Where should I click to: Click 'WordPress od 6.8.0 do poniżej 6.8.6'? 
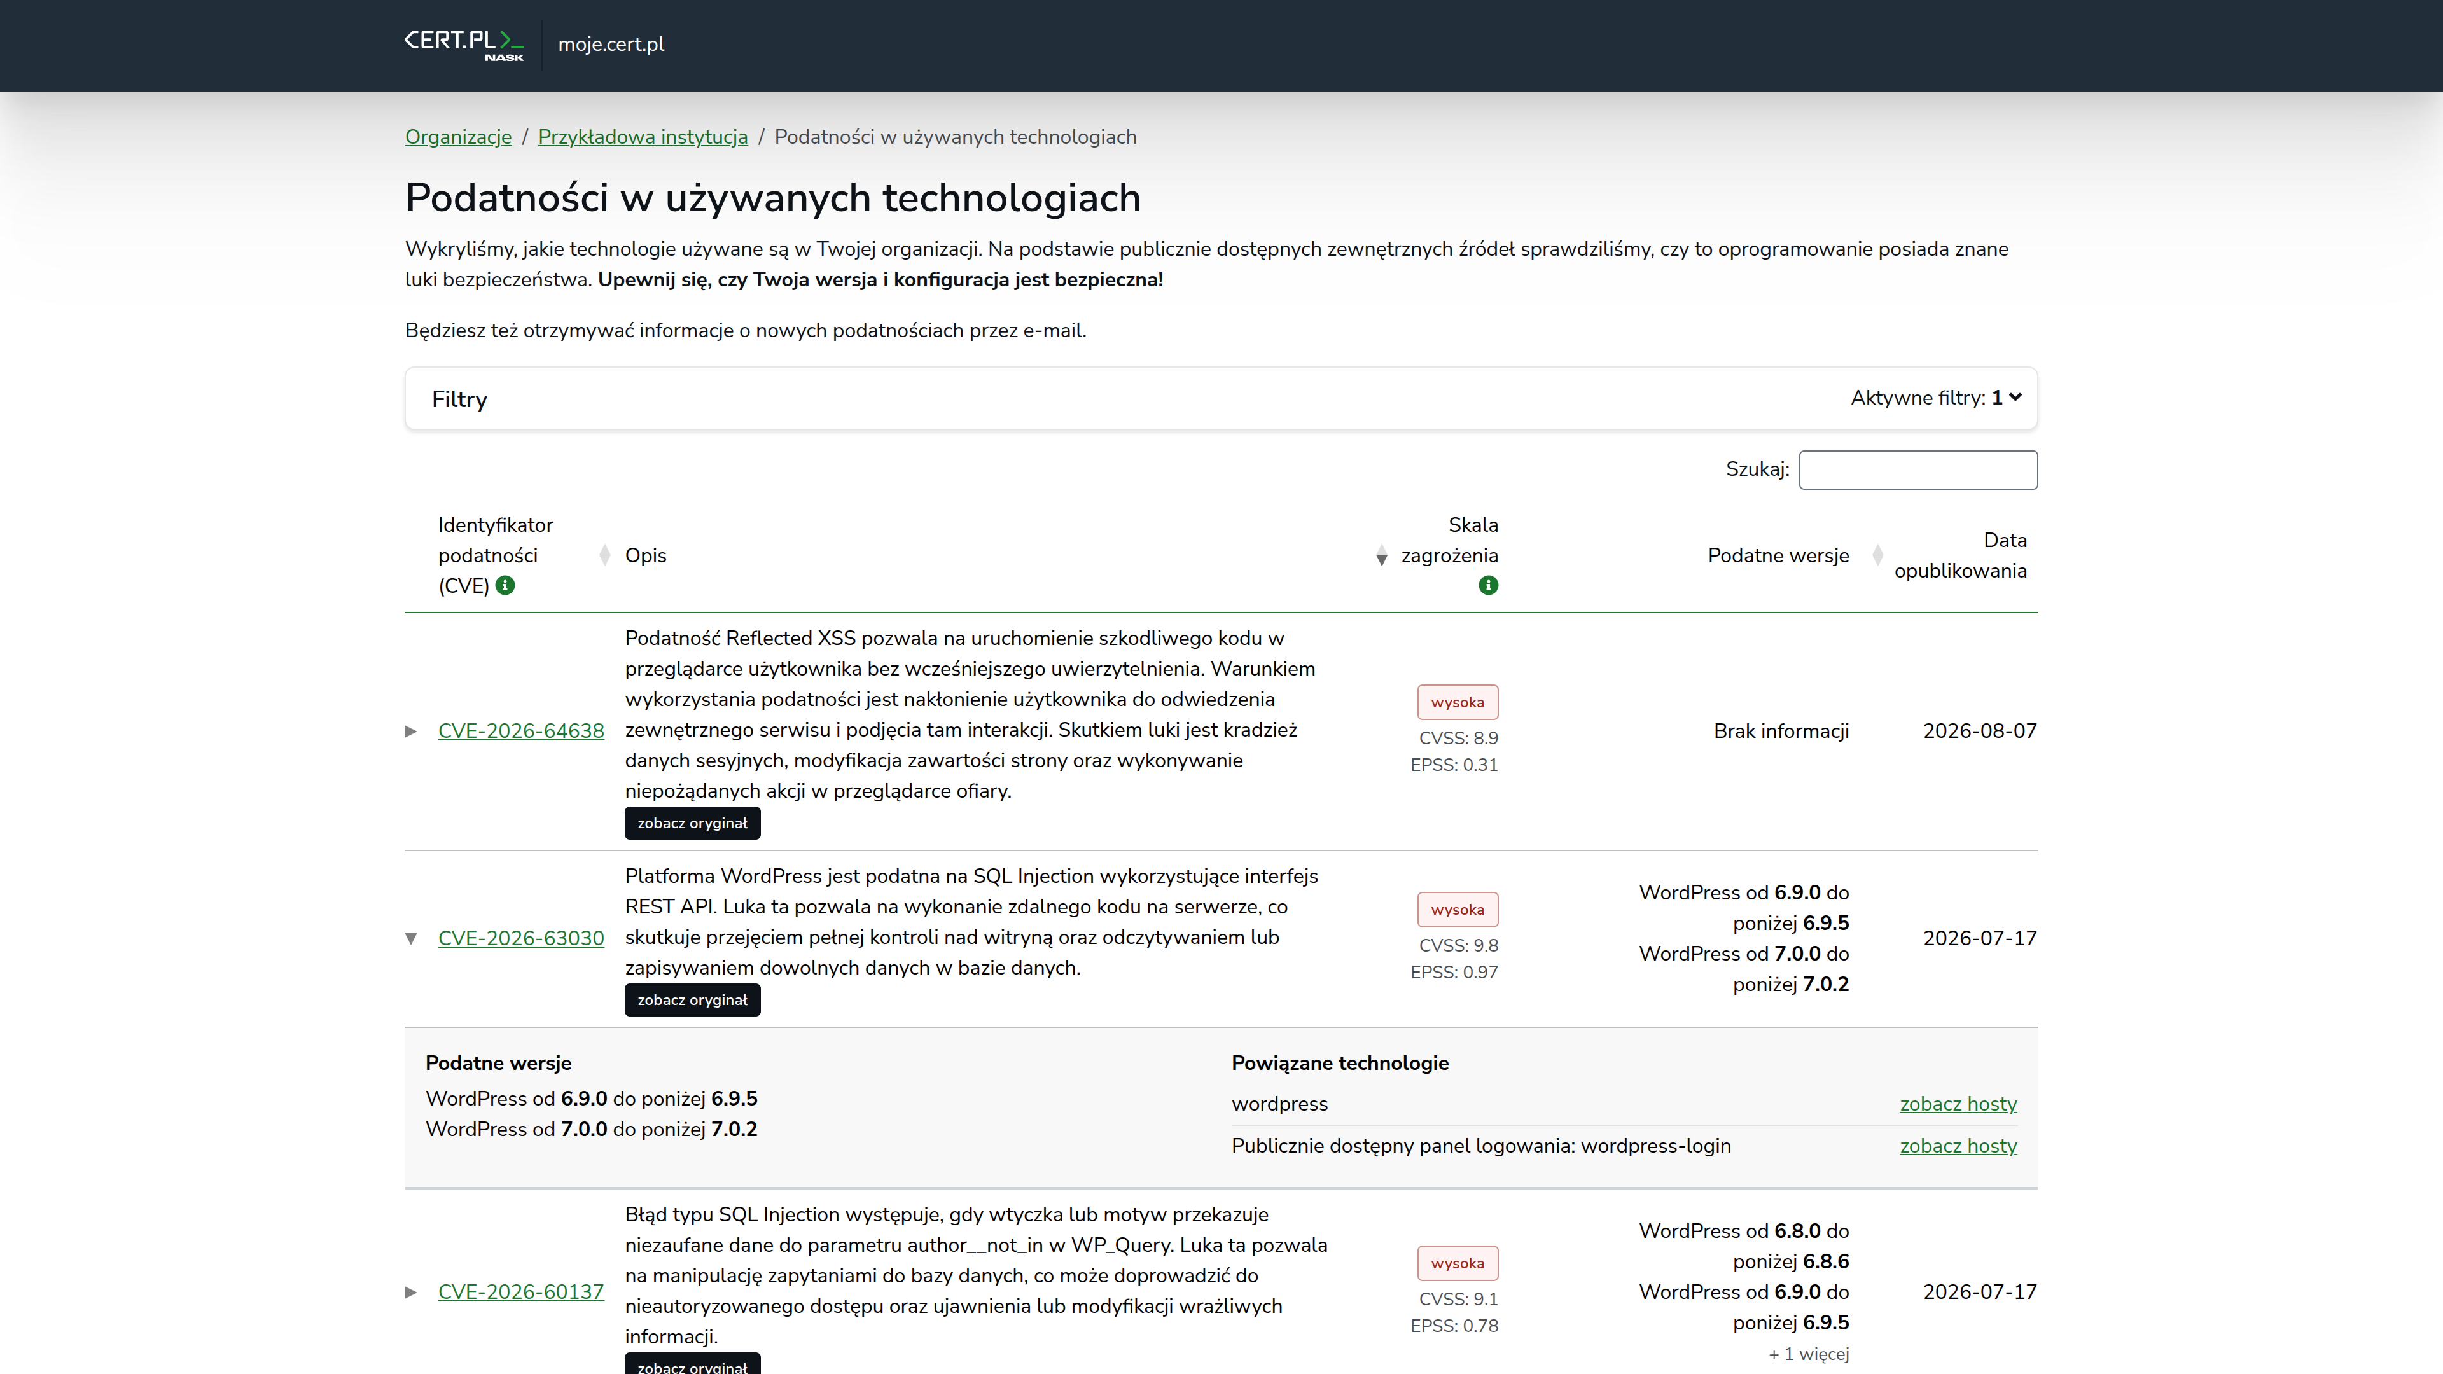pyautogui.click(x=1744, y=1246)
